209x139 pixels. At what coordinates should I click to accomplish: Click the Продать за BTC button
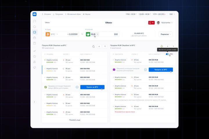pyautogui.click(x=161, y=70)
